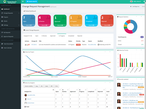The height and width of the screenshot is (109, 146).
Task: Click the Create new CR button
Action: click(x=32, y=1)
